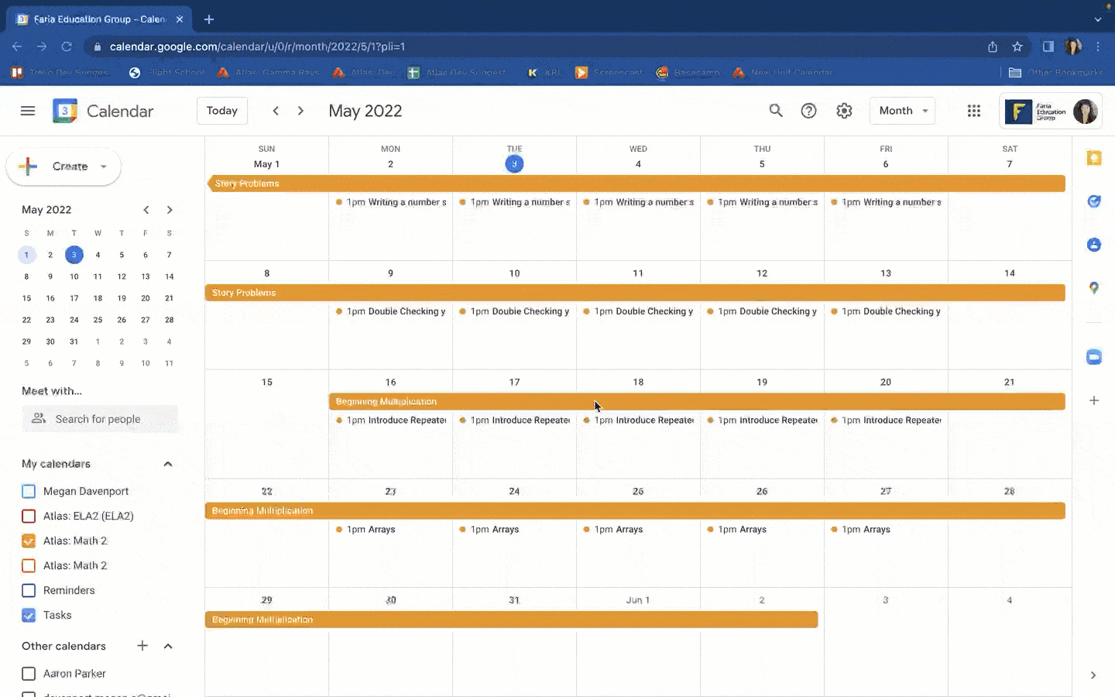Open a new browser tab

(x=209, y=19)
